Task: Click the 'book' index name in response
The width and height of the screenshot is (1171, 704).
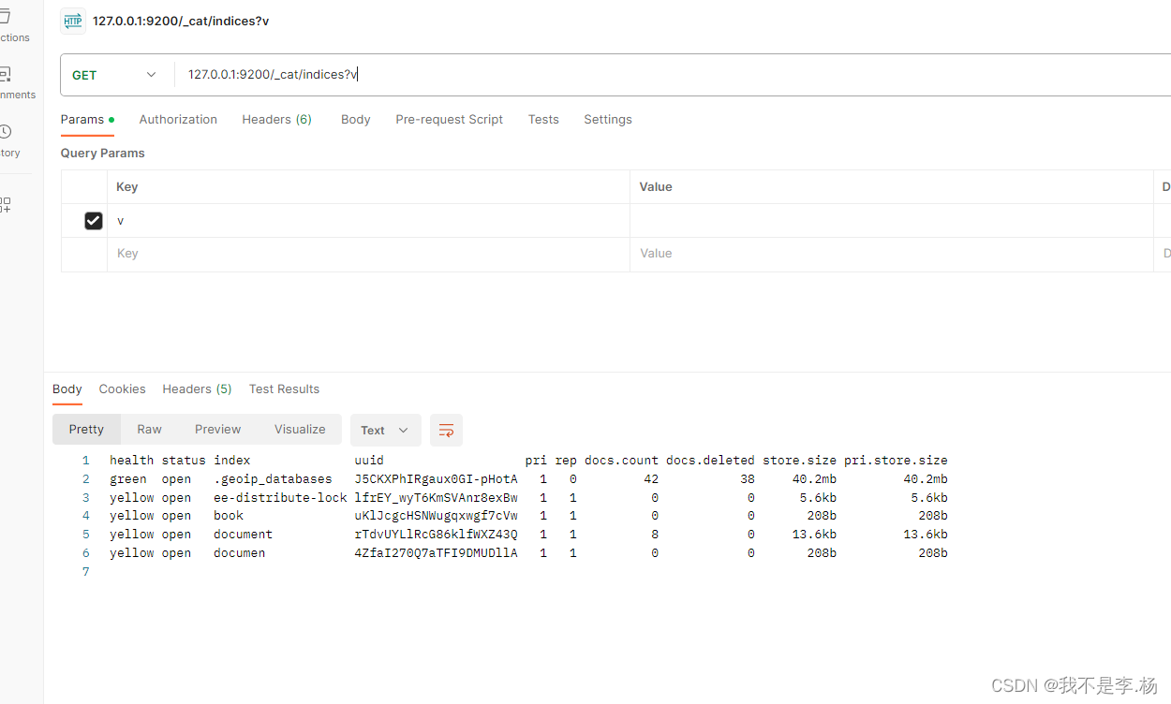Action: 229,516
